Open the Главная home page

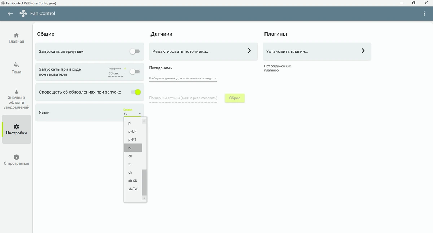tap(16, 38)
